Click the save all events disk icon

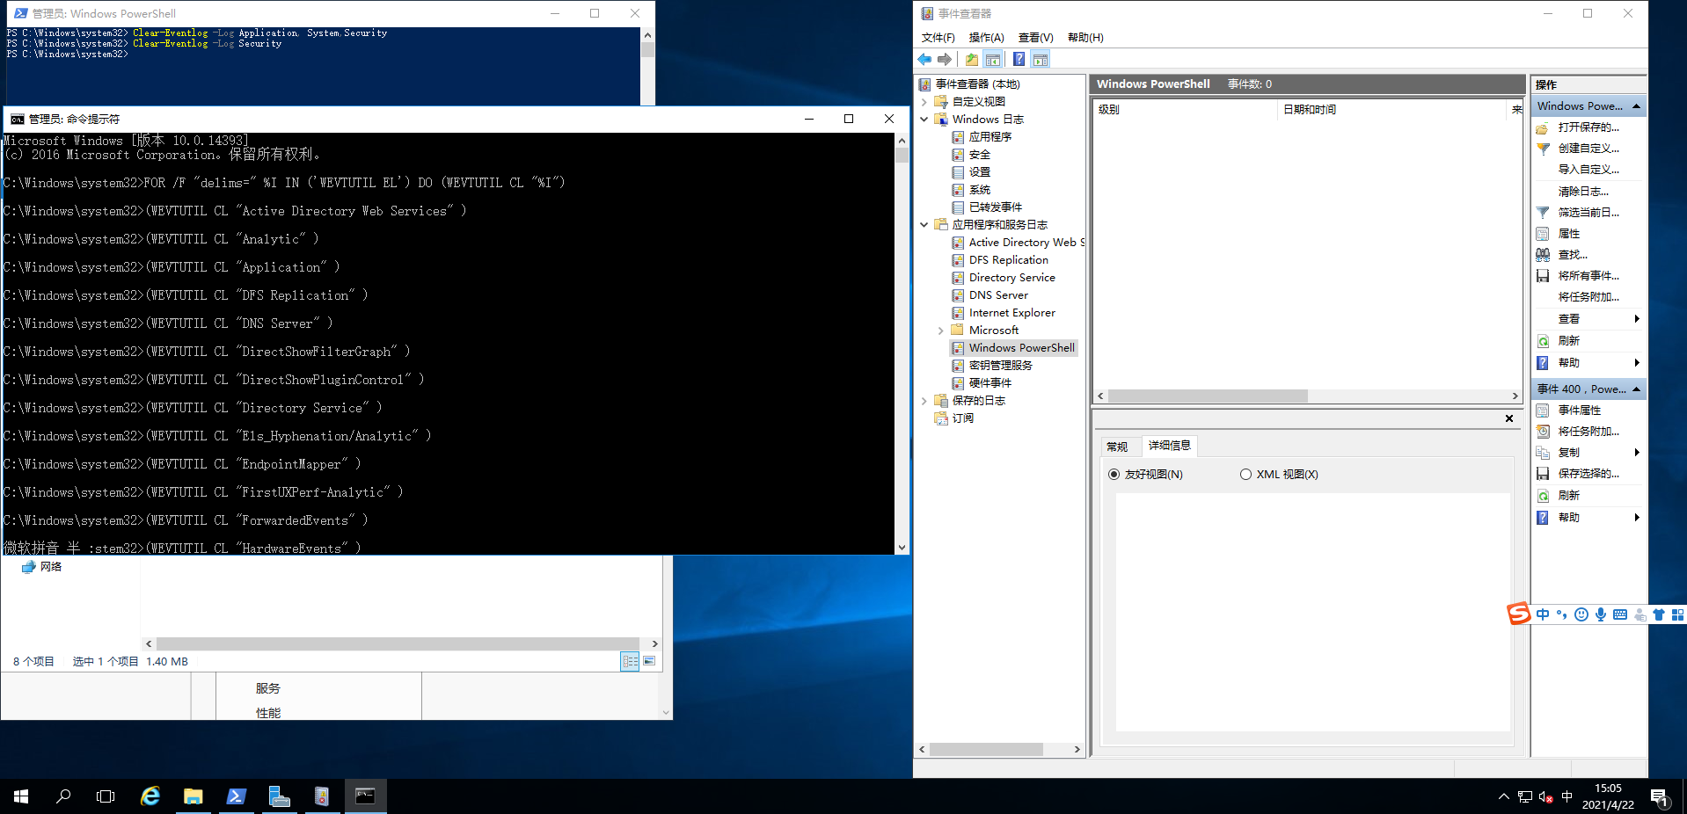[x=1543, y=276]
